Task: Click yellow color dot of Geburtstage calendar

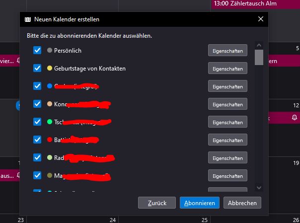Action: 50,68
